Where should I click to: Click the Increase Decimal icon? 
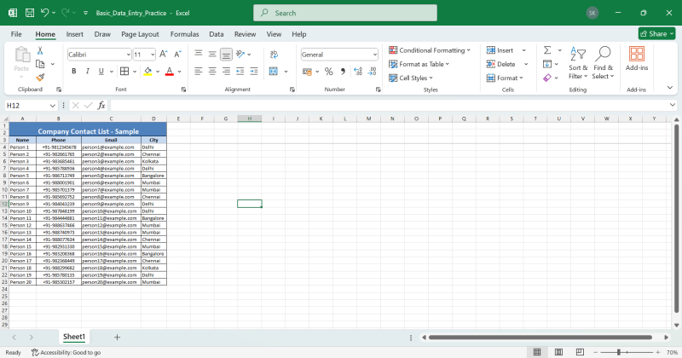coord(358,72)
